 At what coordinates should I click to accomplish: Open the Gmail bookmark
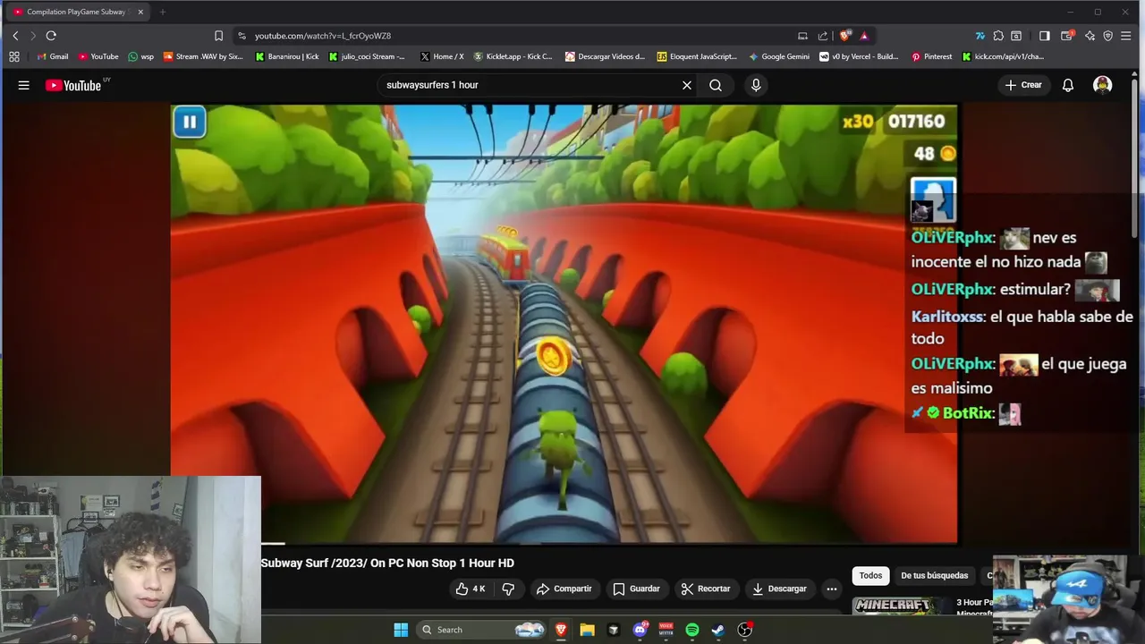[x=52, y=56]
